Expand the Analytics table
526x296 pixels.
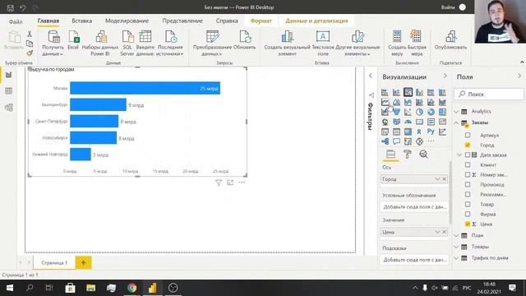coord(457,111)
